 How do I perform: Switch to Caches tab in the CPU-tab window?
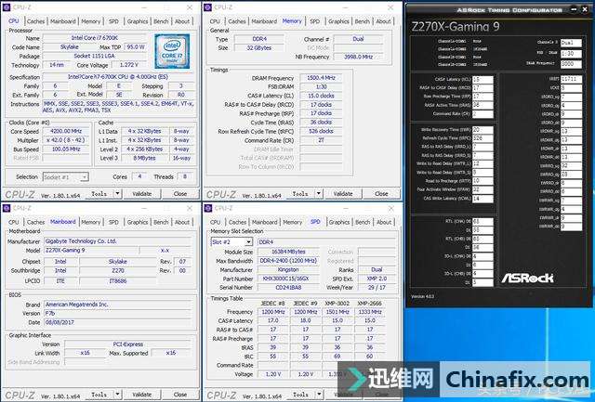point(36,21)
